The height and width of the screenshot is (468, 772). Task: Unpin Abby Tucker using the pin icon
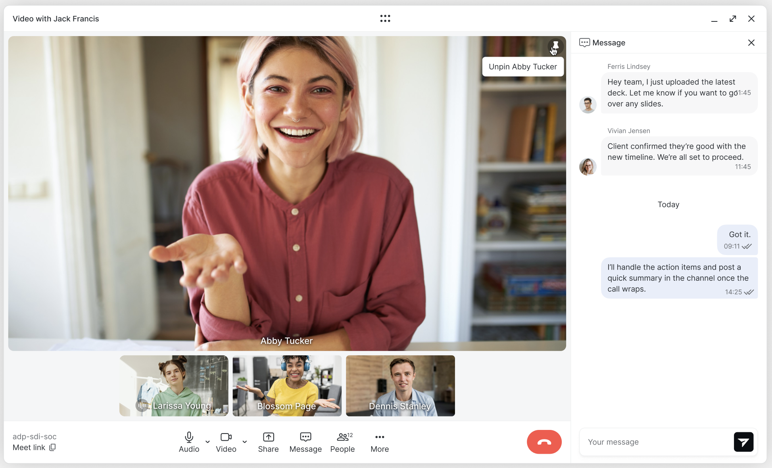click(x=555, y=46)
